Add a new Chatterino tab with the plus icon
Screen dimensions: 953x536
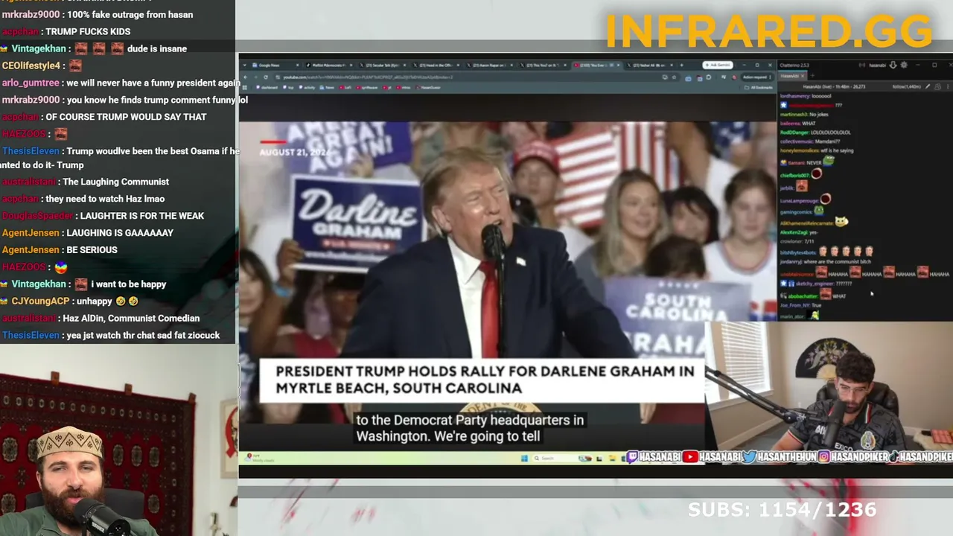[x=812, y=76]
